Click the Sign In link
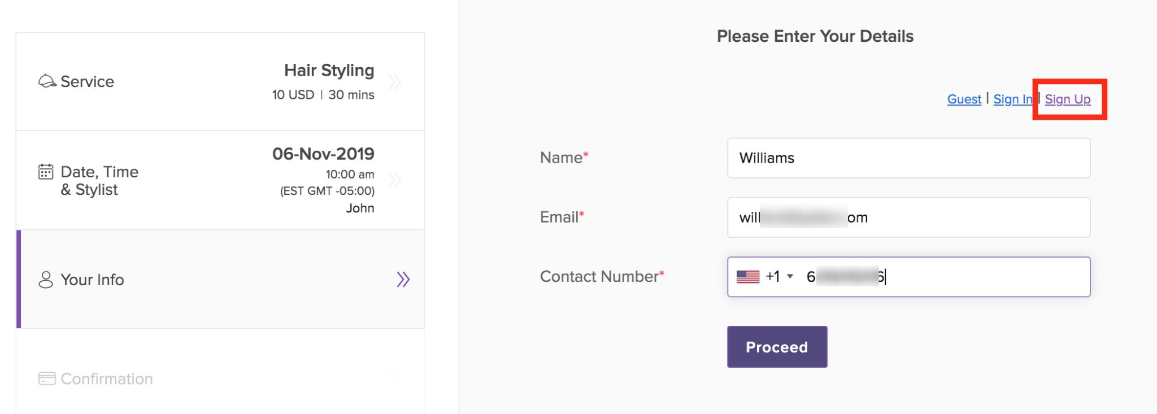The image size is (1157, 414). click(1012, 99)
